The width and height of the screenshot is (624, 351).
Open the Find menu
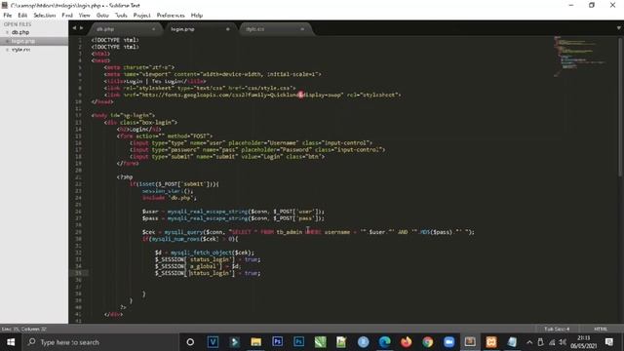click(67, 16)
